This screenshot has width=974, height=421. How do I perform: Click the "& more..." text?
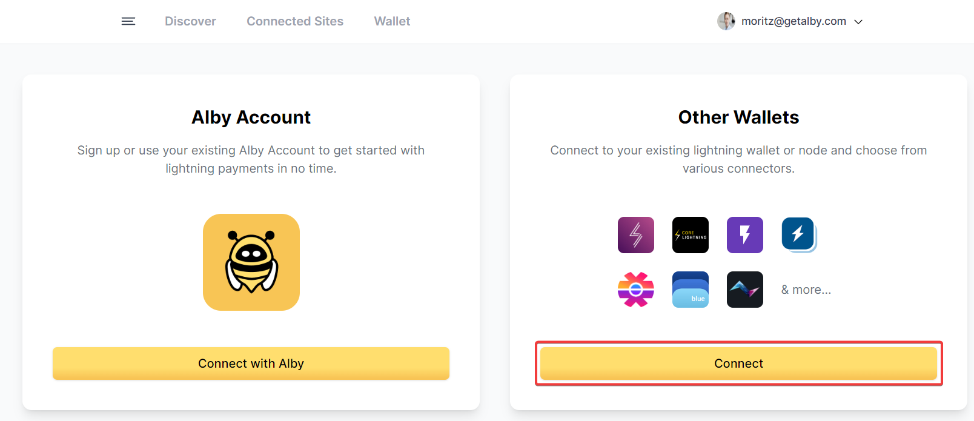(x=806, y=290)
